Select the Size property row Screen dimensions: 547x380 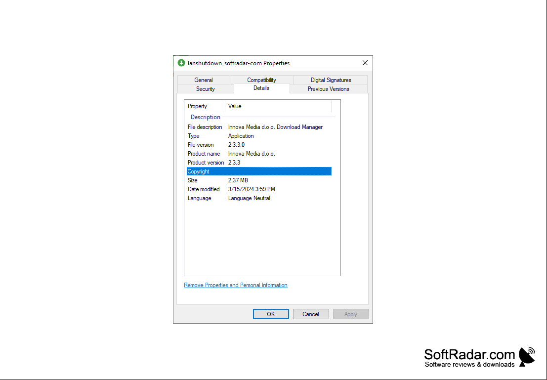[x=259, y=180]
